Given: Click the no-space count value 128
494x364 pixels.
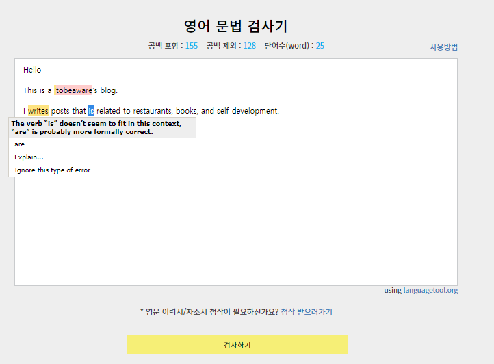Looking at the screenshot, I should (x=250, y=46).
